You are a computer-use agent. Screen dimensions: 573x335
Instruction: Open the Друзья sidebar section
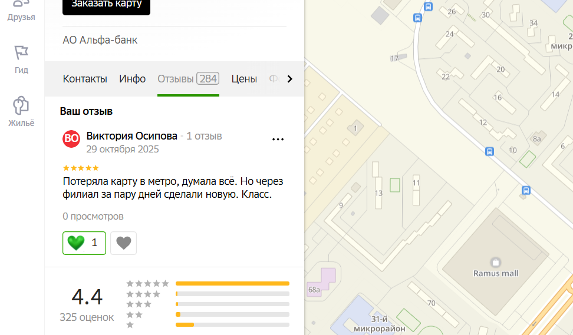[x=21, y=11]
